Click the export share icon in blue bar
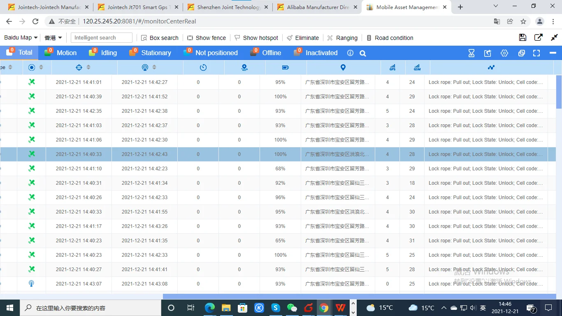The height and width of the screenshot is (316, 562). click(488, 53)
